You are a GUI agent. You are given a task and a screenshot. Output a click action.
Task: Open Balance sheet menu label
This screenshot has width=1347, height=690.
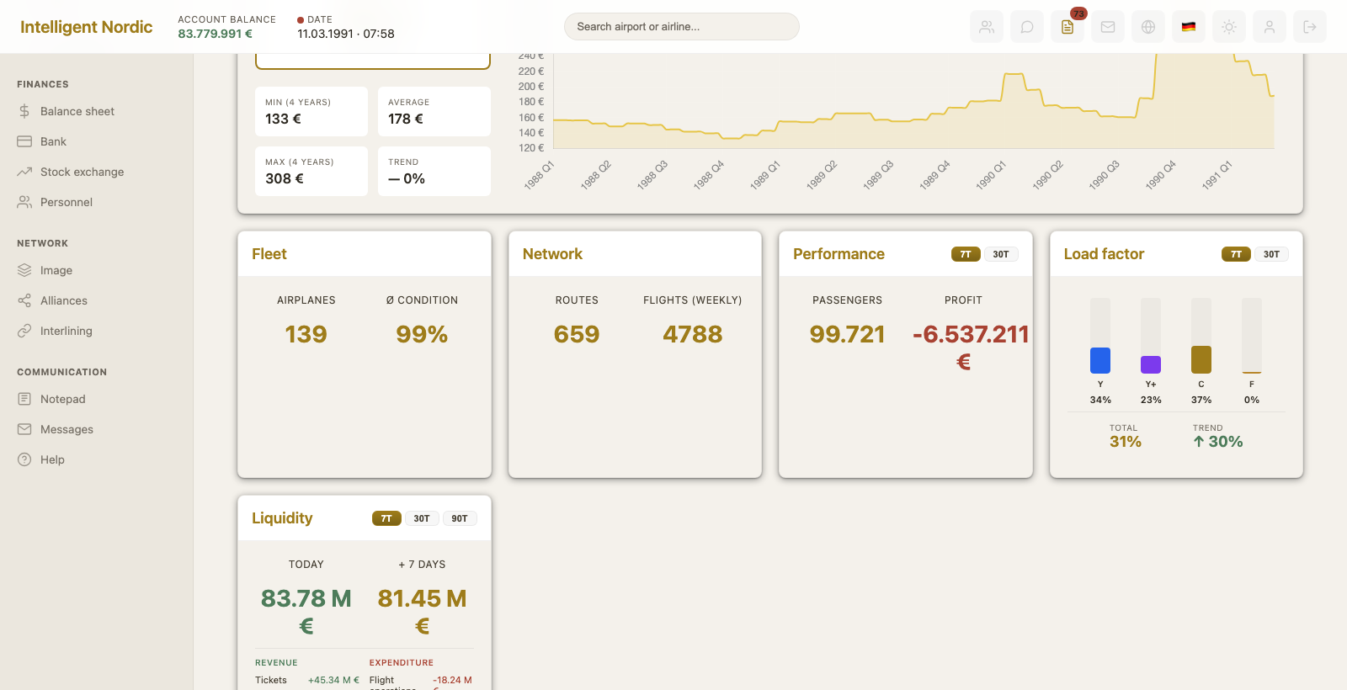pyautogui.click(x=77, y=111)
